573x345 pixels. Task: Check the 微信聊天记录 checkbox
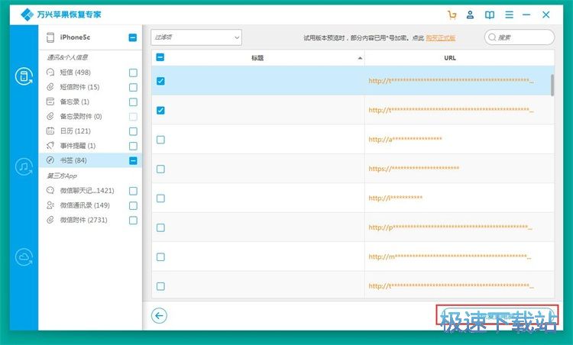tap(134, 191)
